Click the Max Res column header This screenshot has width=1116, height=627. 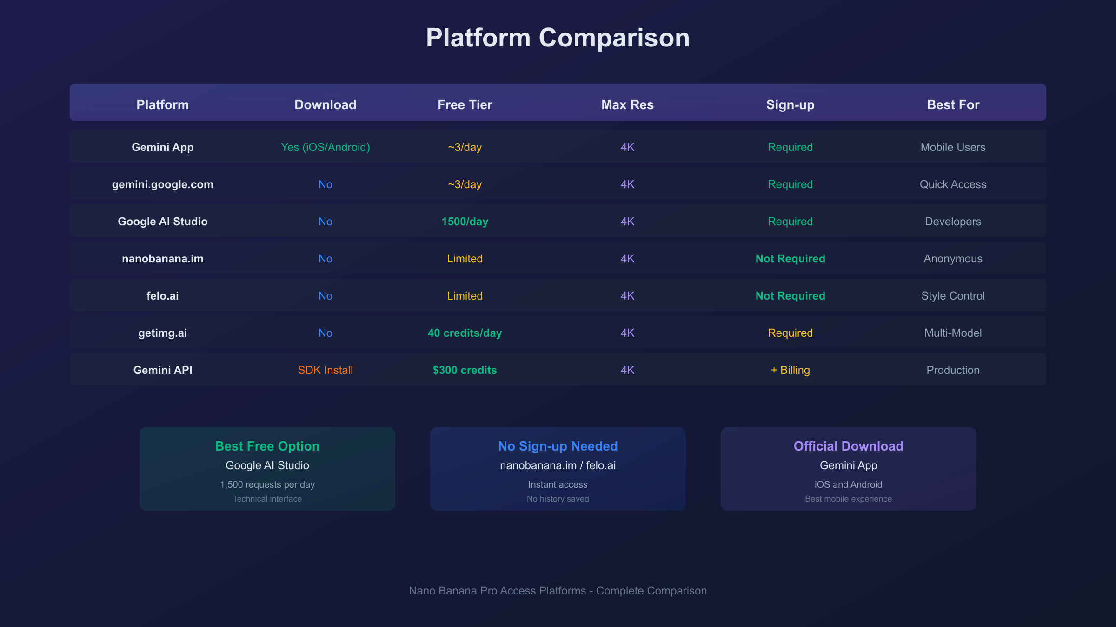(627, 105)
